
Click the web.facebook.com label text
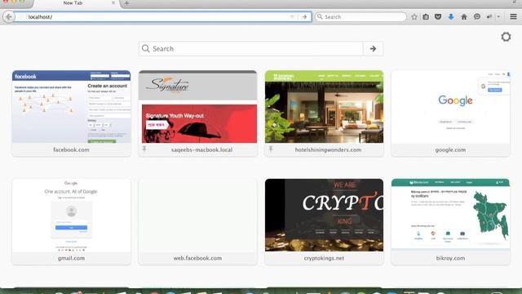197,258
